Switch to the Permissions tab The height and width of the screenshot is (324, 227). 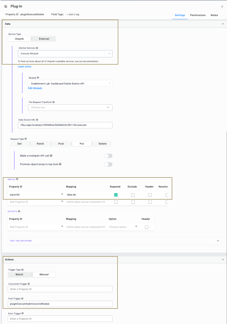click(198, 15)
